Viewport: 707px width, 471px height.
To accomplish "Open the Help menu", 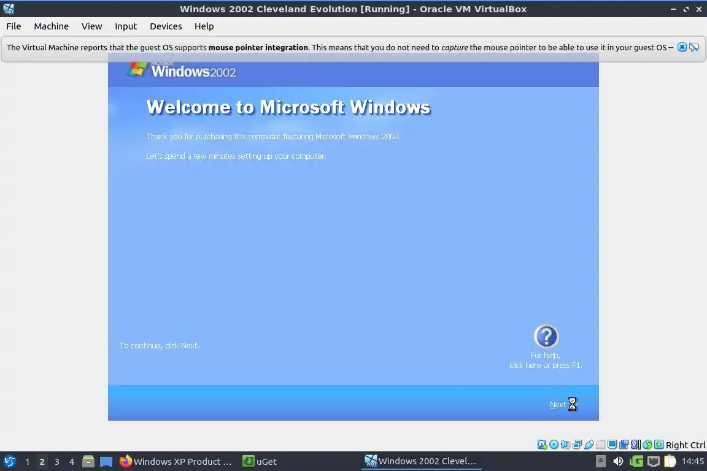I will 204,26.
